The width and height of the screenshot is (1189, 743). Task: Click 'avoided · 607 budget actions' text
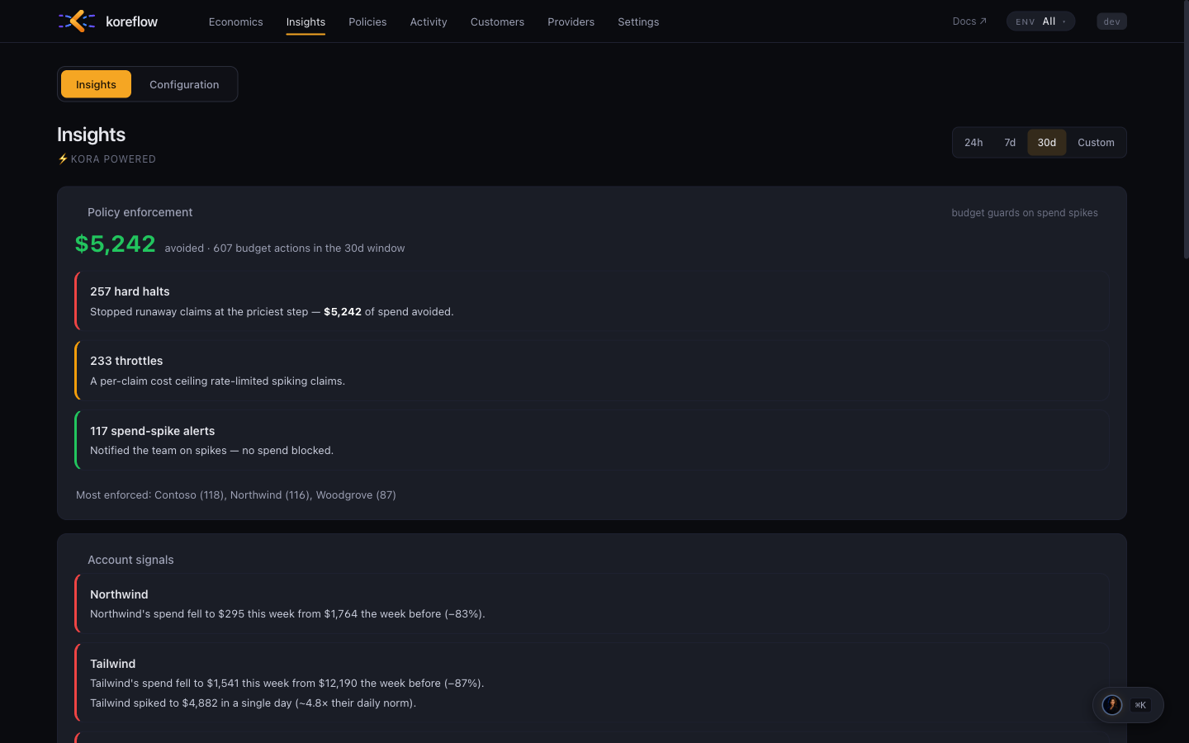[285, 248]
